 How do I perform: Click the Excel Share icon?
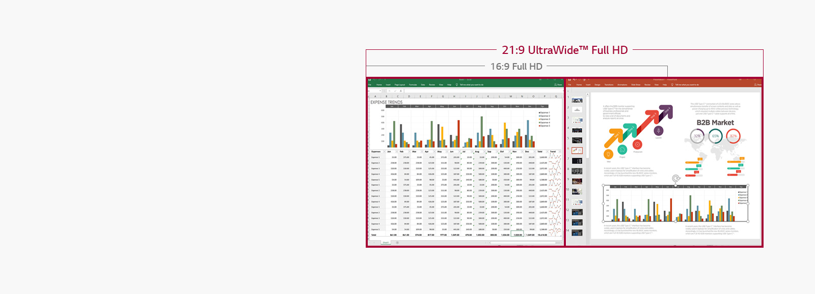[558, 85]
